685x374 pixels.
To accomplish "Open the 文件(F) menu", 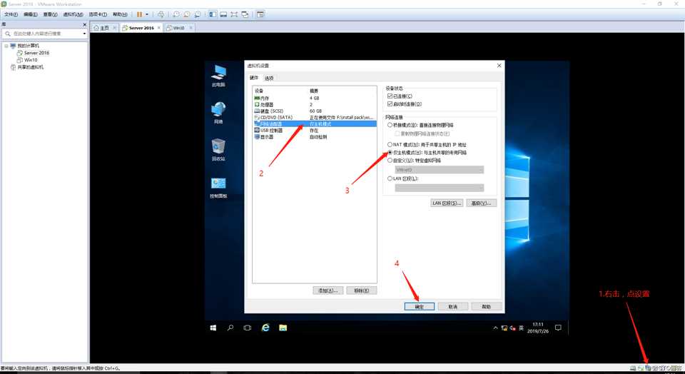I will pyautogui.click(x=11, y=14).
